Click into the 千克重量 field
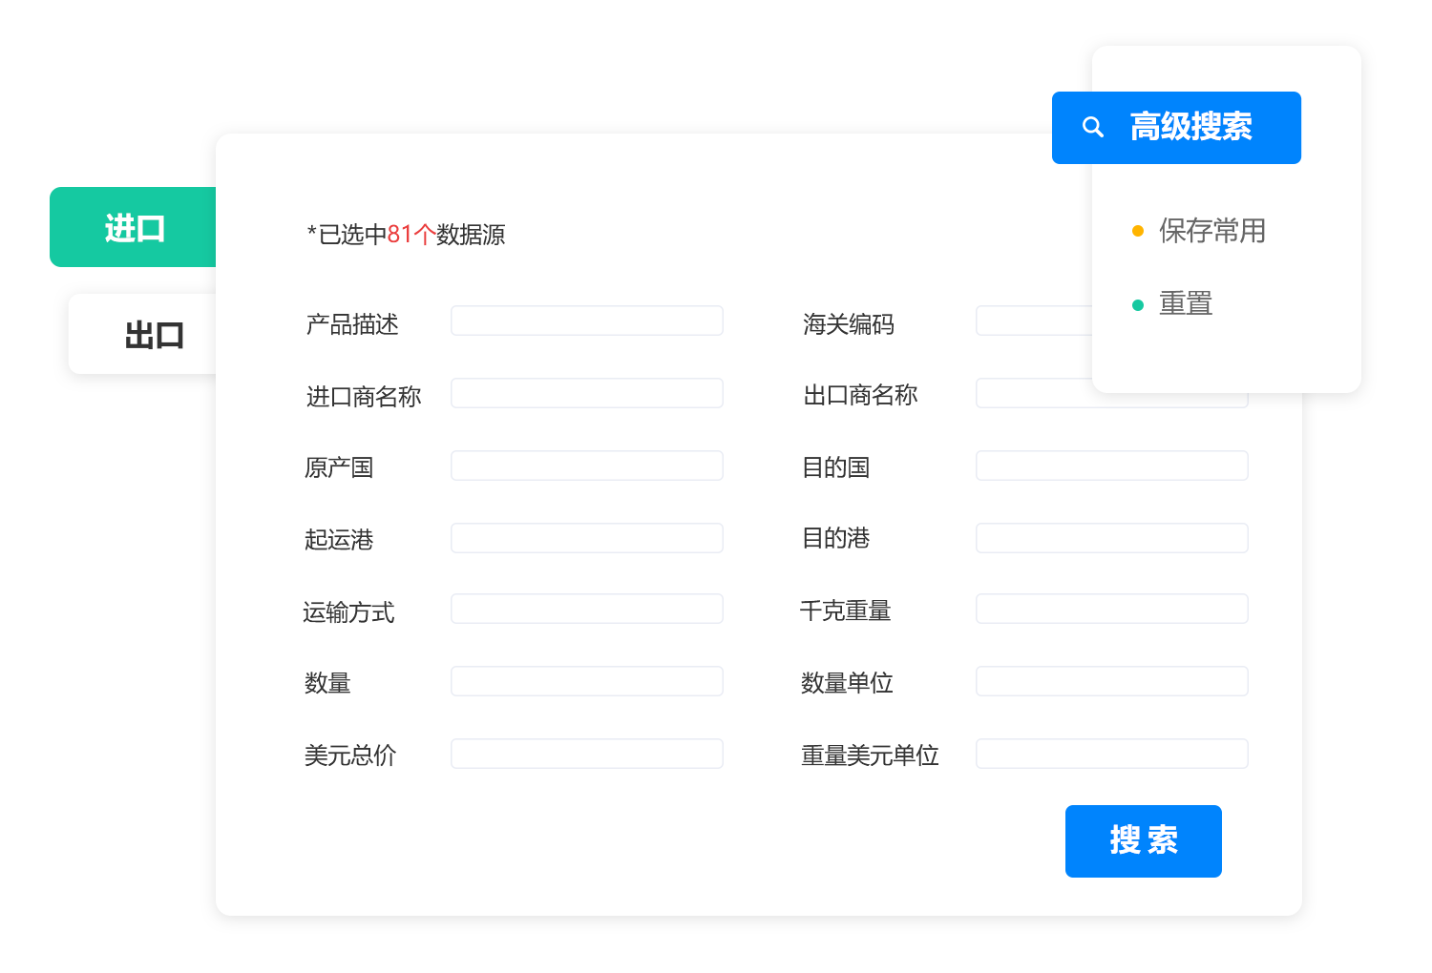This screenshot has height=973, width=1432. (x=1111, y=610)
